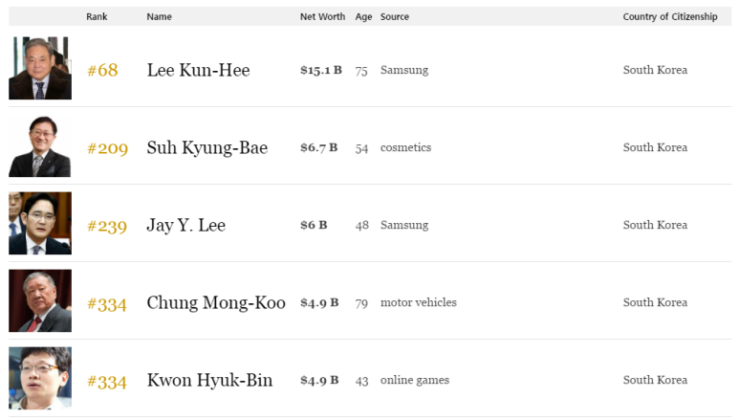The width and height of the screenshot is (739, 420).
Task: Select Jay Y. Lee's photo
Action: point(40,224)
